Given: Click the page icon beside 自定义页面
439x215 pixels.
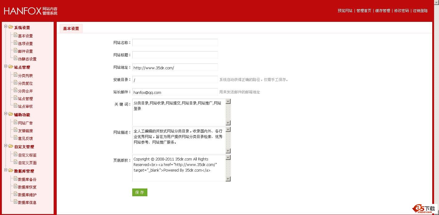Looking at the screenshot, I should point(15,162).
